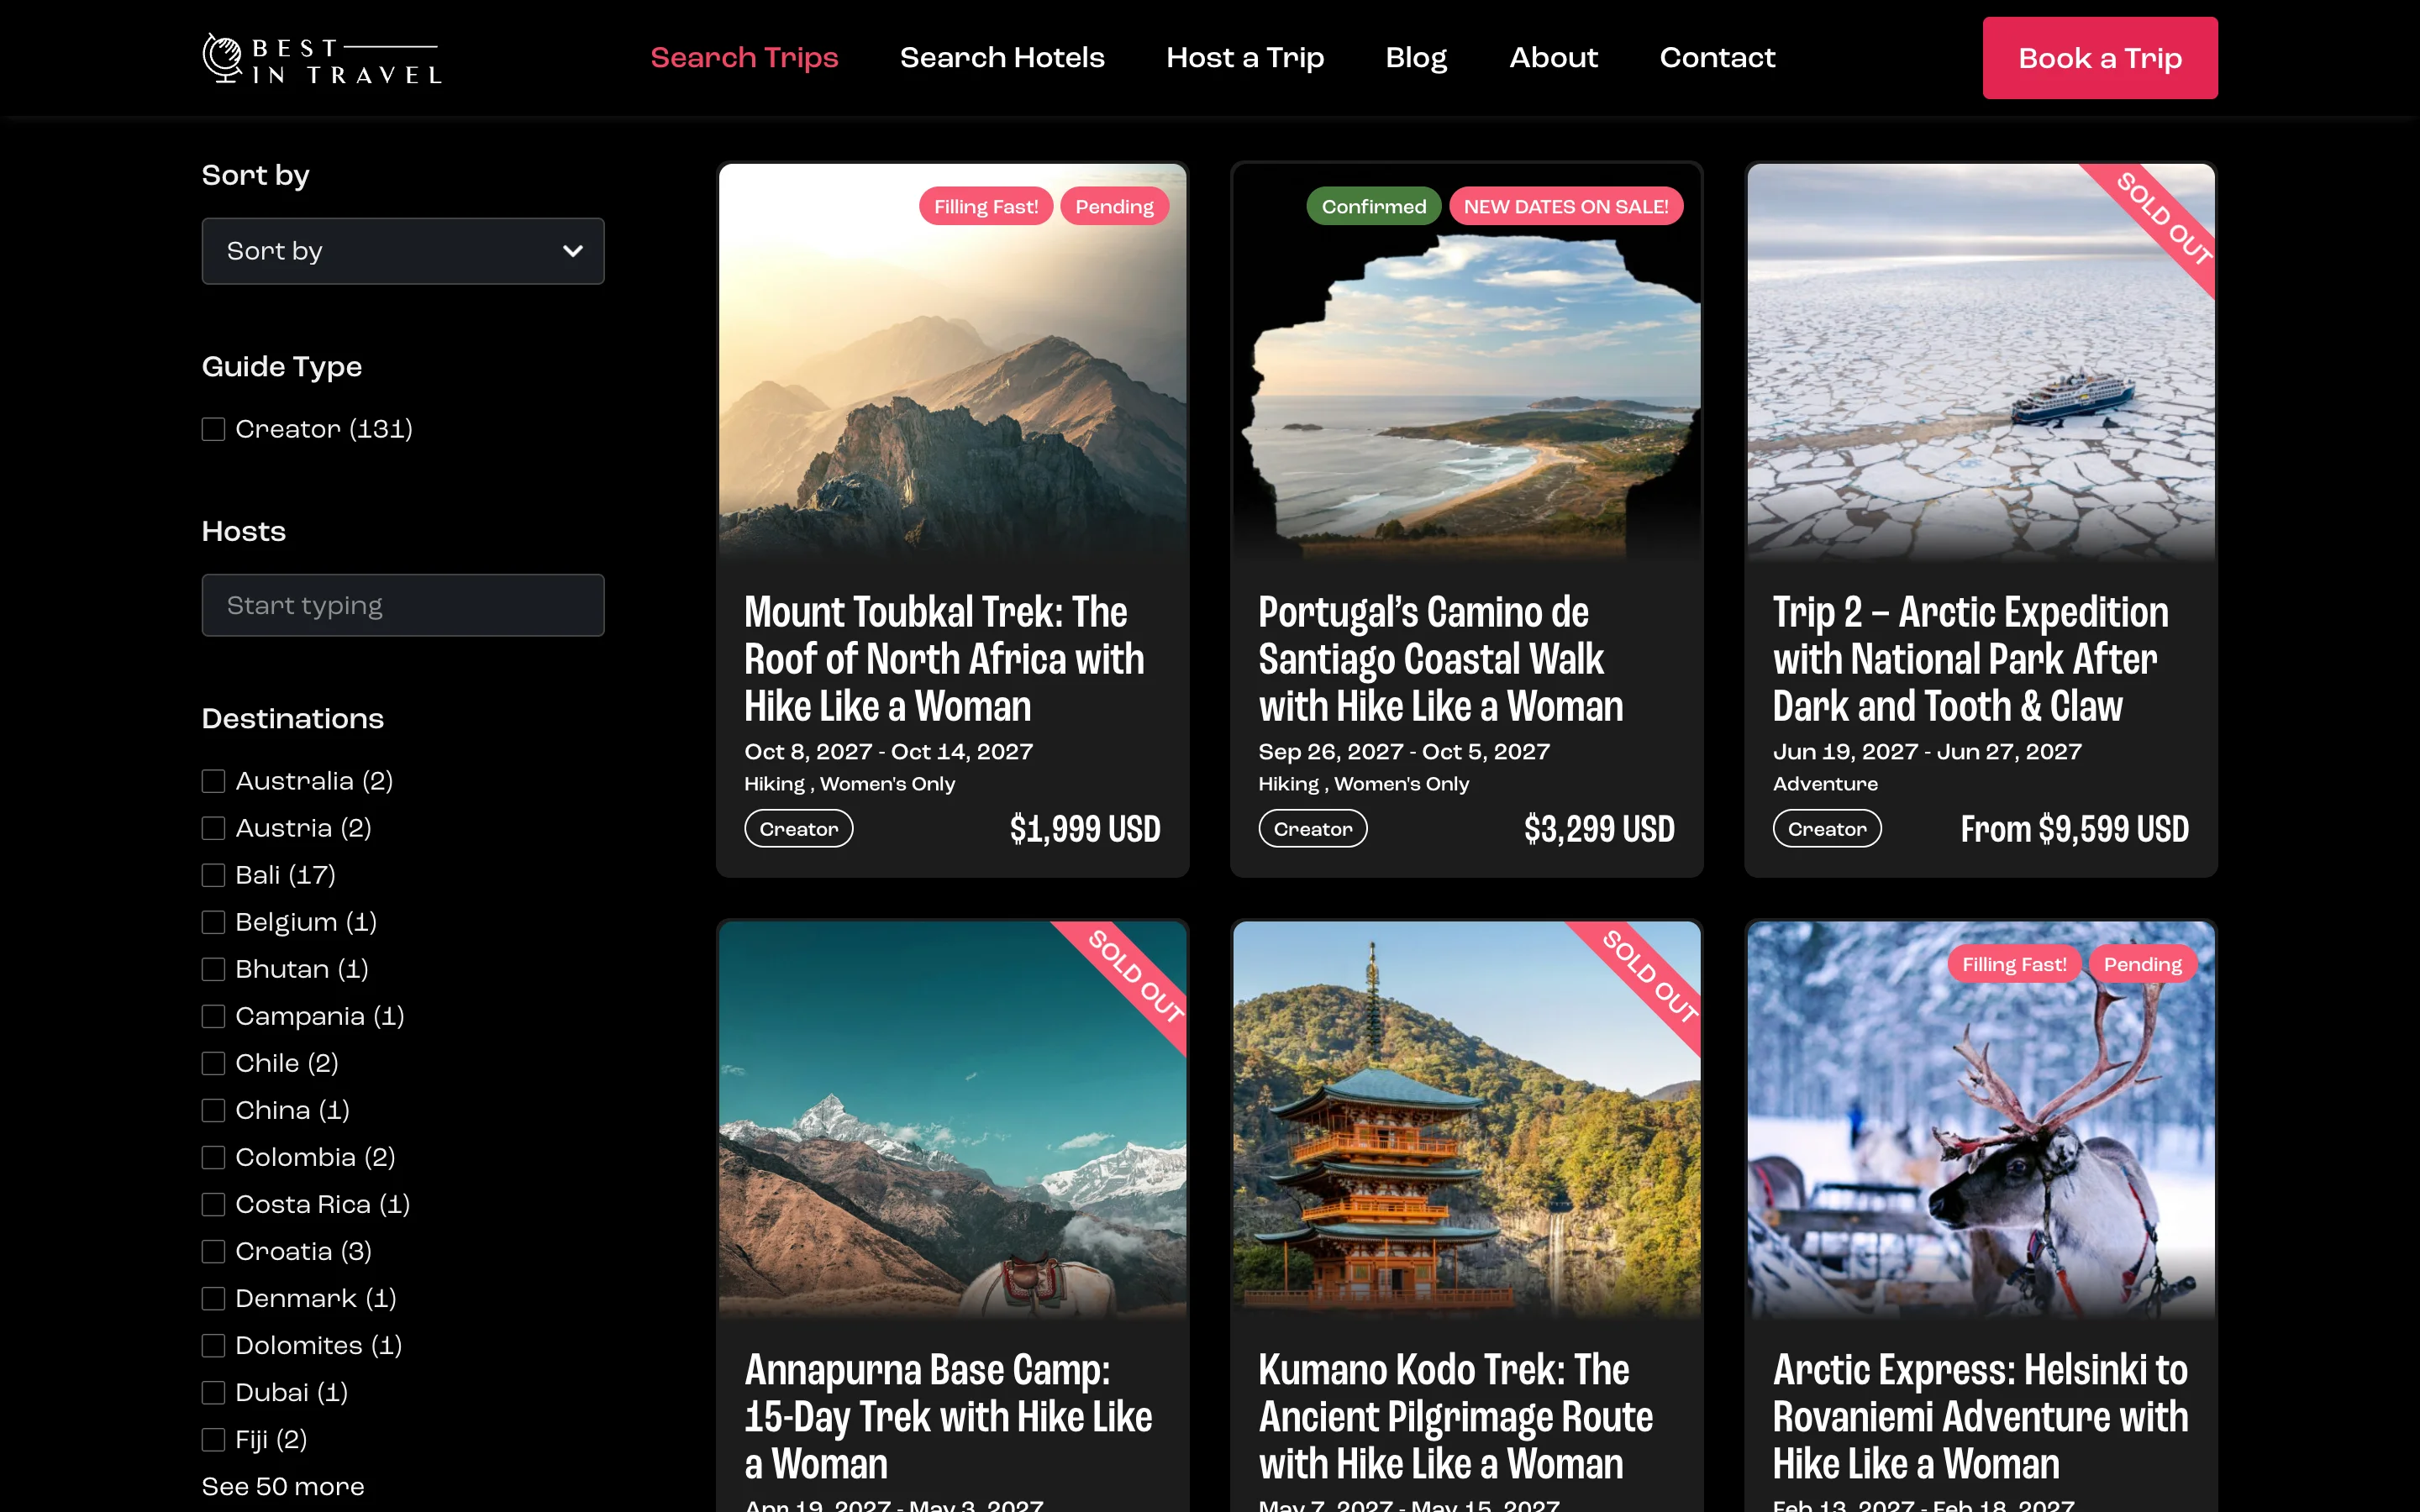Click the Creator tag on Arctic Expedition card
Screen dimensions: 2420x1512
(x=1826, y=829)
